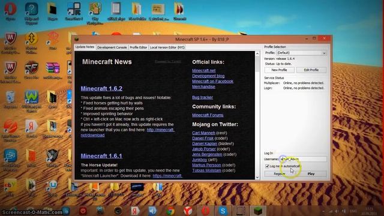Open the McAfee Security desktop shortcut in second row

point(10,38)
